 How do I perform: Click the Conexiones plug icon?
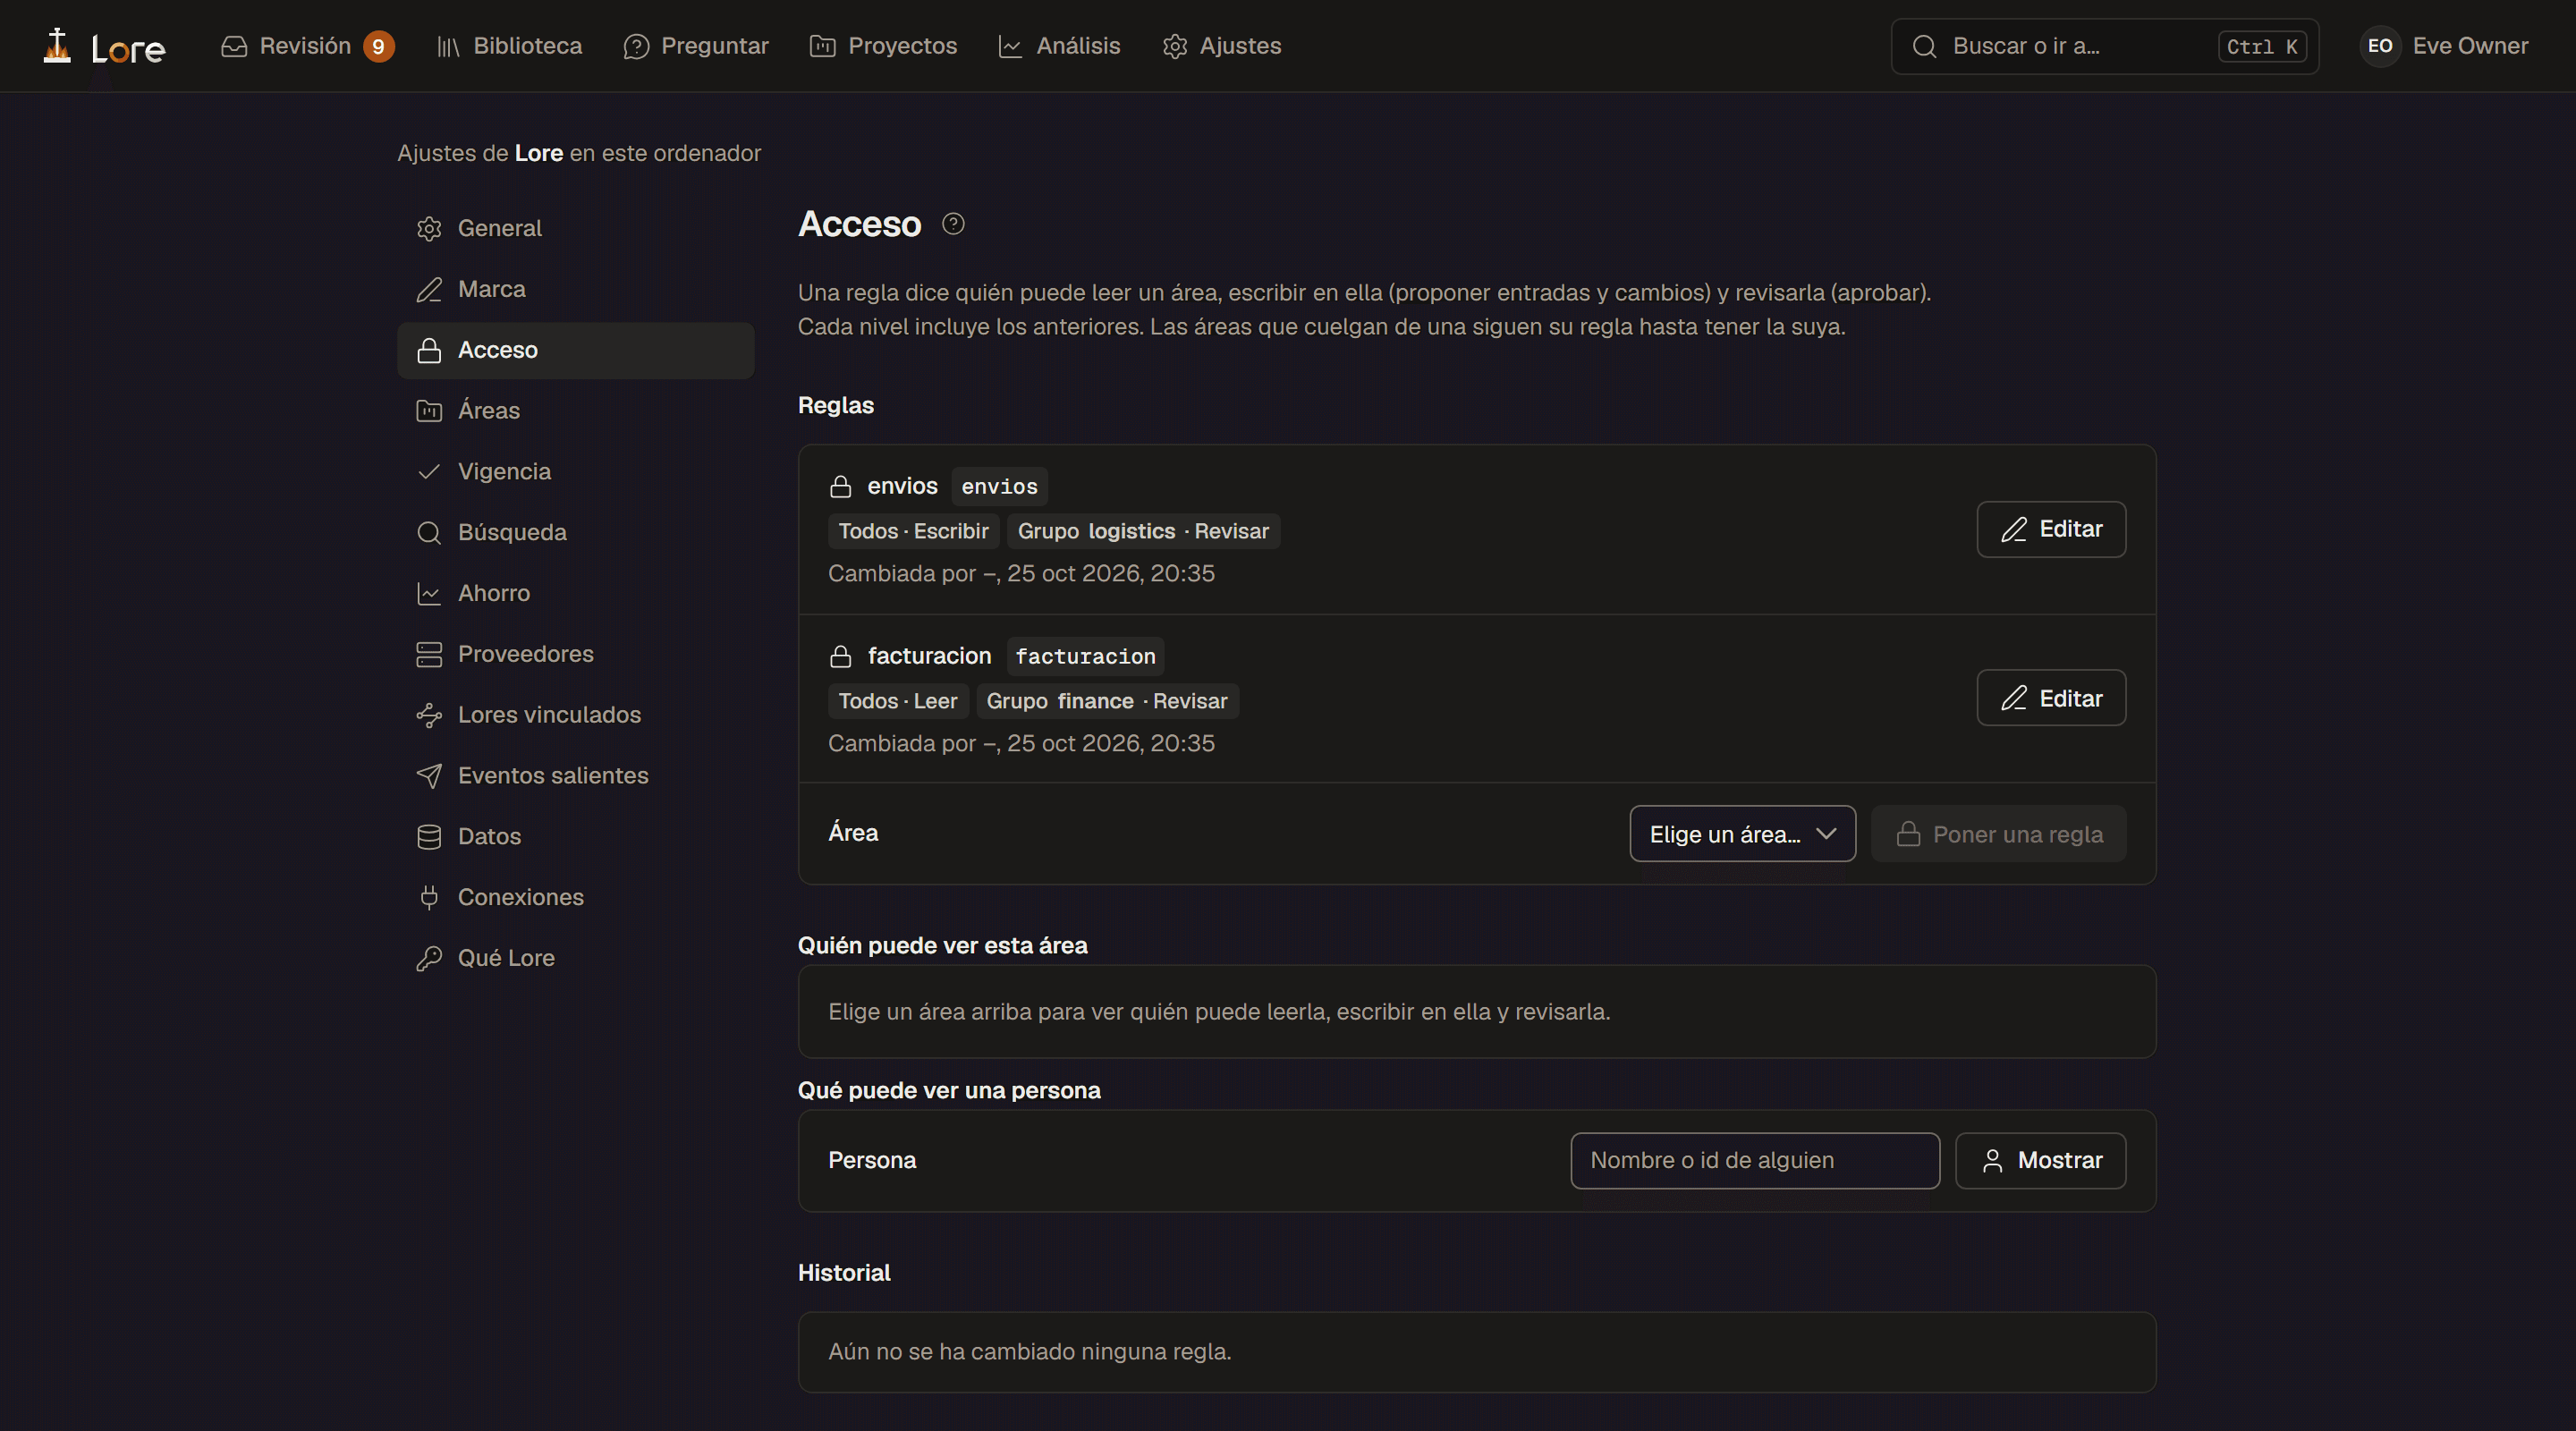coord(429,898)
